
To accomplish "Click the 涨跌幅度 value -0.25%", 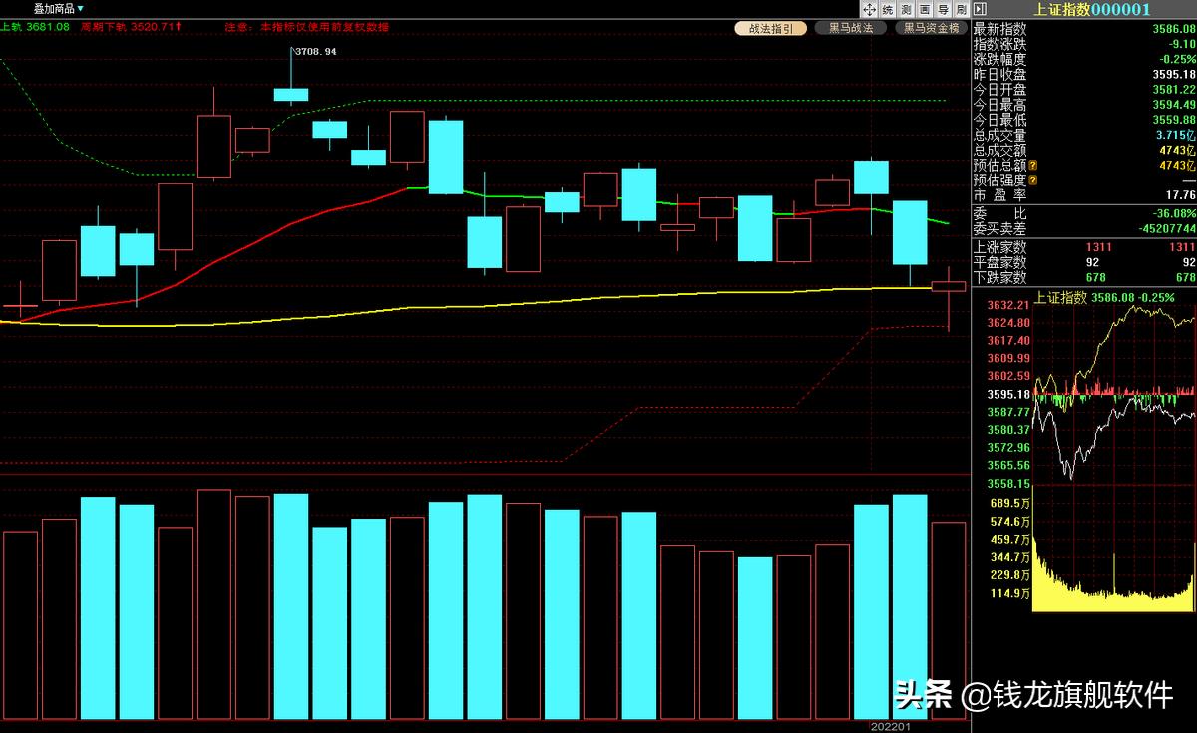I will (1178, 59).
